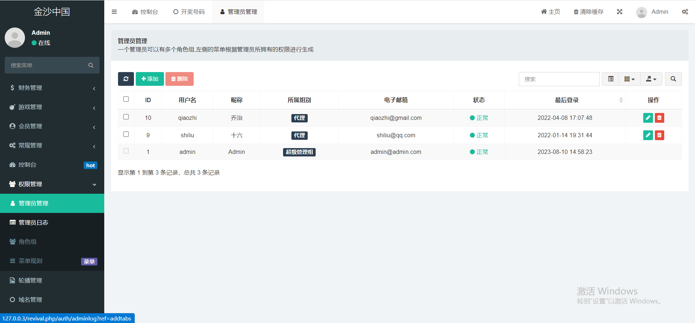The image size is (695, 323).
Task: Go to 主页 home link
Action: (x=551, y=12)
